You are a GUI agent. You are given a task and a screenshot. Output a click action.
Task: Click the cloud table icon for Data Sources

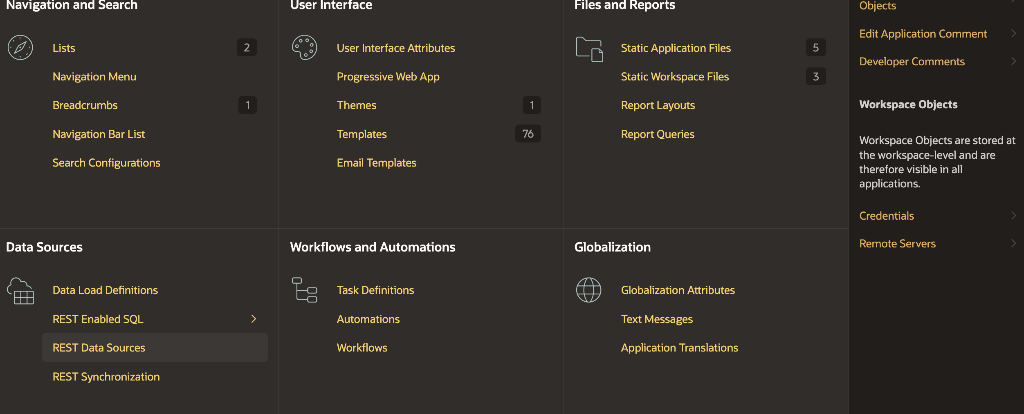click(x=20, y=291)
